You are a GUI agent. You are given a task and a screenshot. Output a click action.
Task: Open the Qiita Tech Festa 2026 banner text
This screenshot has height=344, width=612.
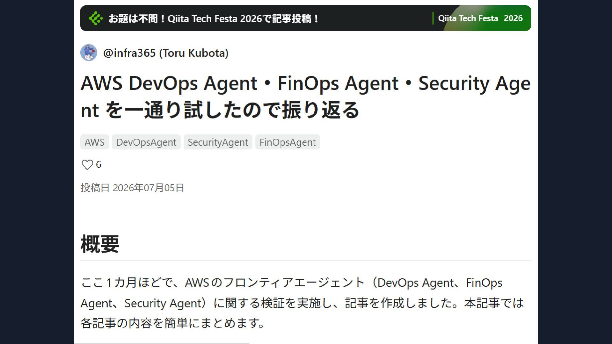(x=214, y=18)
